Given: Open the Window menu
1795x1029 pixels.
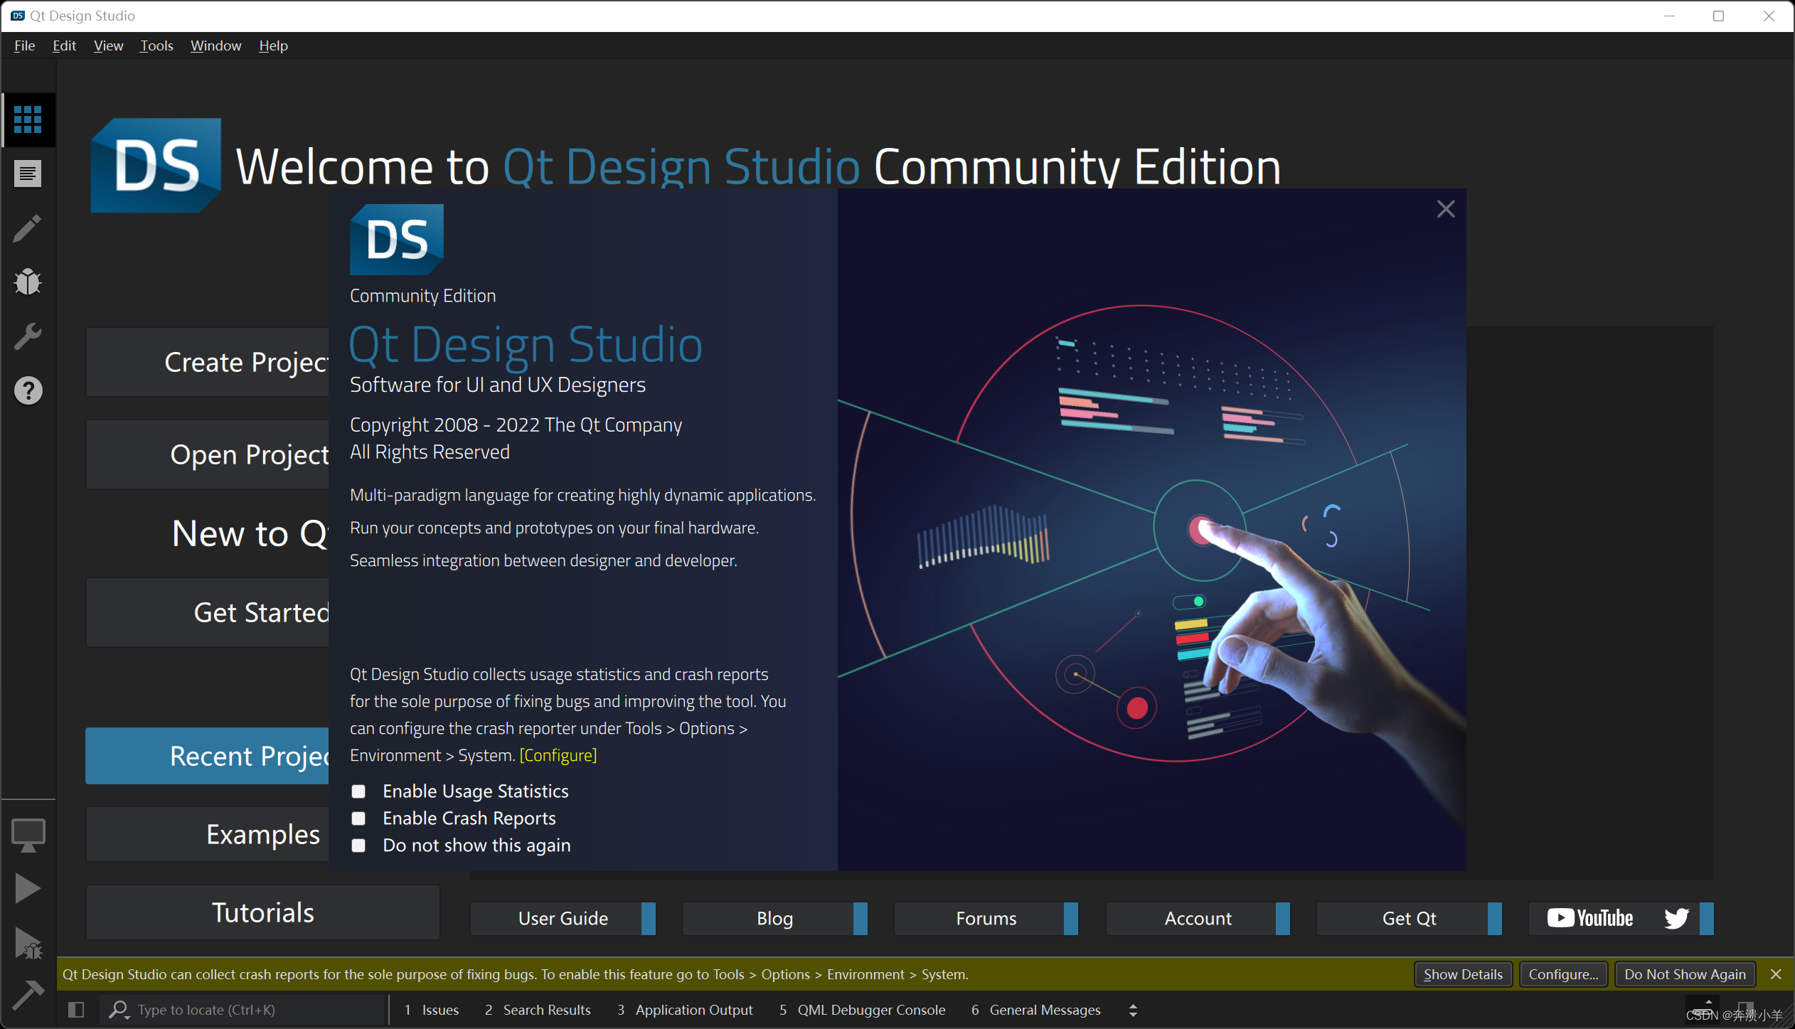Looking at the screenshot, I should tap(215, 46).
